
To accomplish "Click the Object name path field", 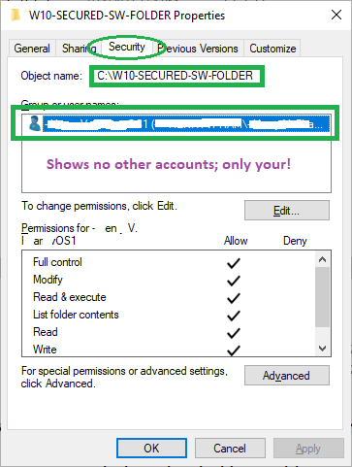I will pyautogui.click(x=176, y=76).
